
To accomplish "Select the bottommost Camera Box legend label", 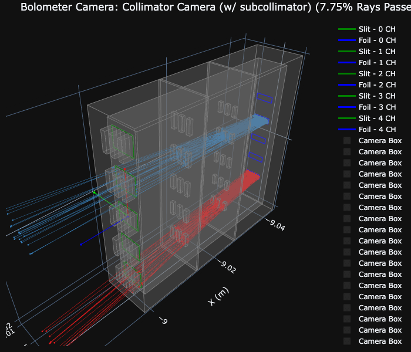I will click(x=380, y=341).
